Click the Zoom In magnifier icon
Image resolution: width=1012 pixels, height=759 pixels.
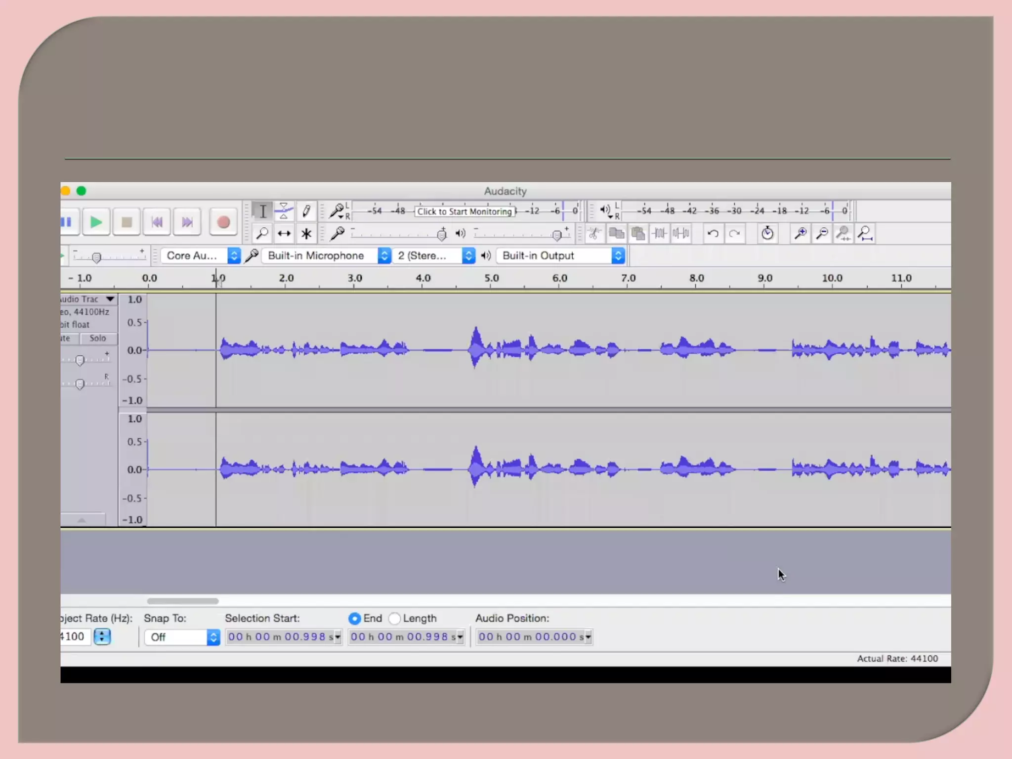[x=800, y=233]
